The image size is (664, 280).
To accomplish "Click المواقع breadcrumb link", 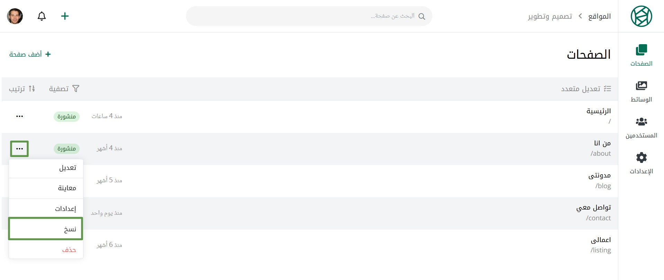I will [599, 16].
